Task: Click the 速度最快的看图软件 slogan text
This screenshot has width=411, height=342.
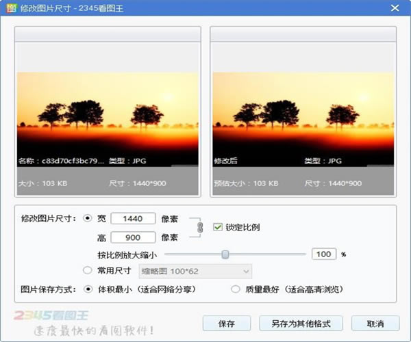Action: tap(95, 331)
